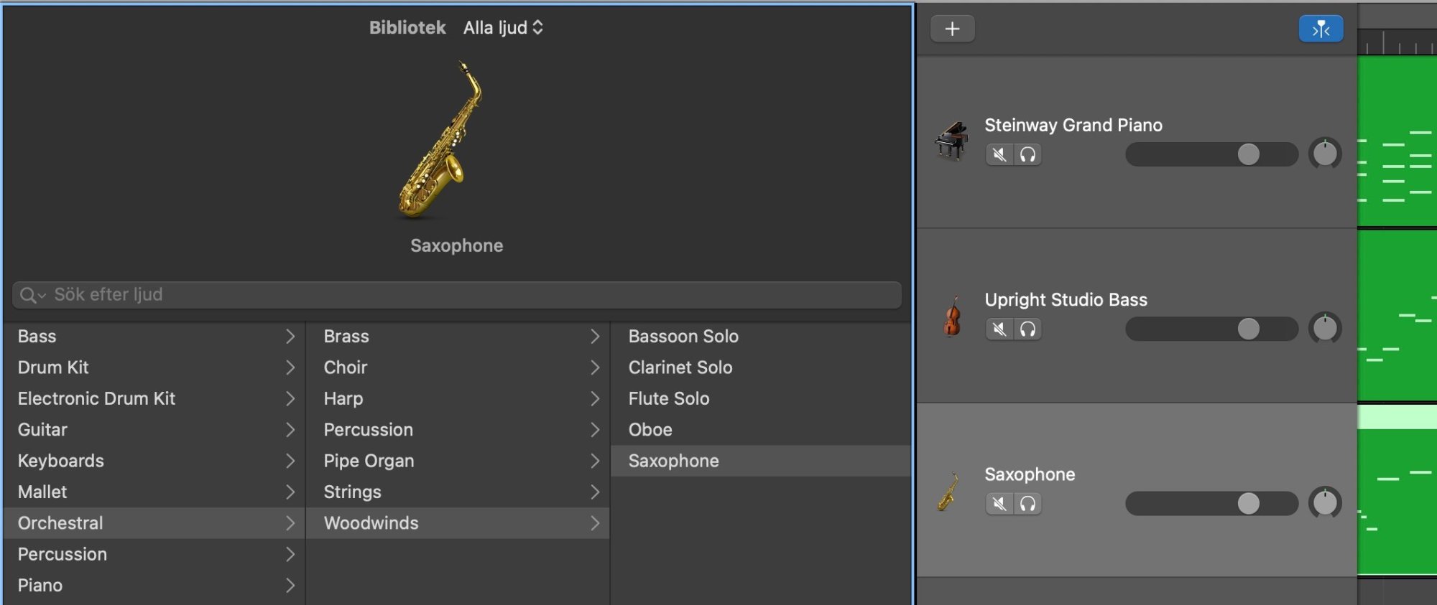Expand the Woodwinds category
1437x605 pixels.
[431, 522]
